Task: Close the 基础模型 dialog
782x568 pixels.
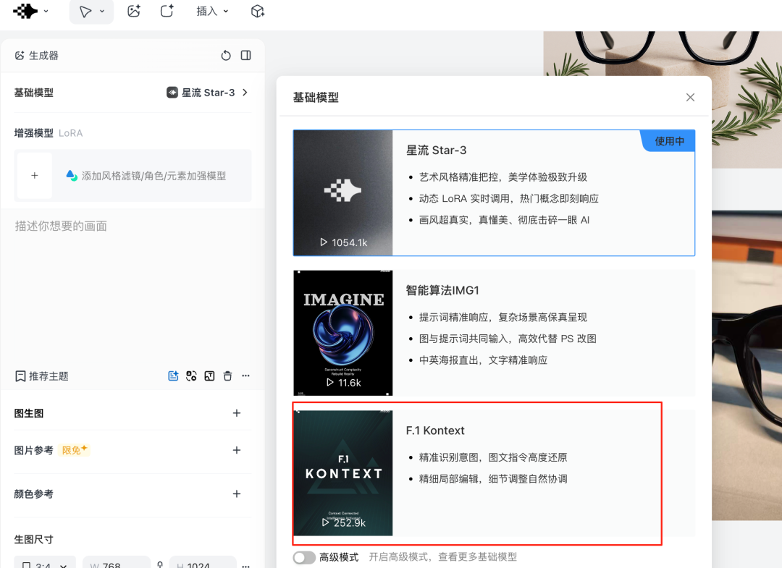Action: 690,97
